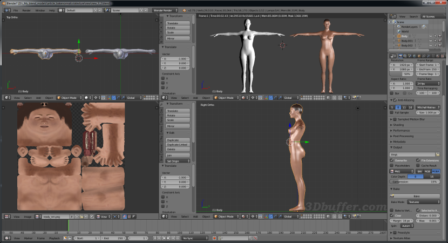The width and height of the screenshot is (448, 243).
Task: Click the Scene icon in the outliner
Action: (395, 21)
